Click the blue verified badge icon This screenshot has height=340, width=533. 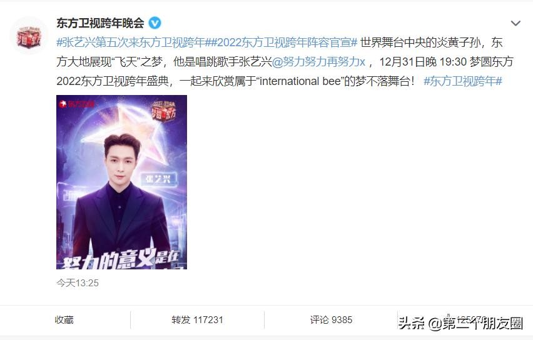click(x=155, y=23)
